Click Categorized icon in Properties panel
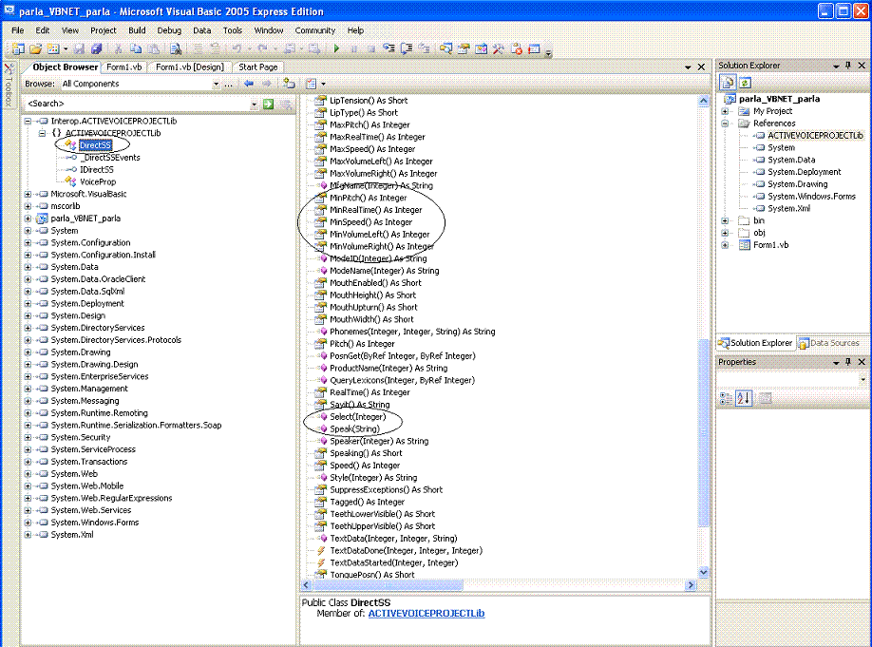The height and width of the screenshot is (647, 872). click(726, 398)
